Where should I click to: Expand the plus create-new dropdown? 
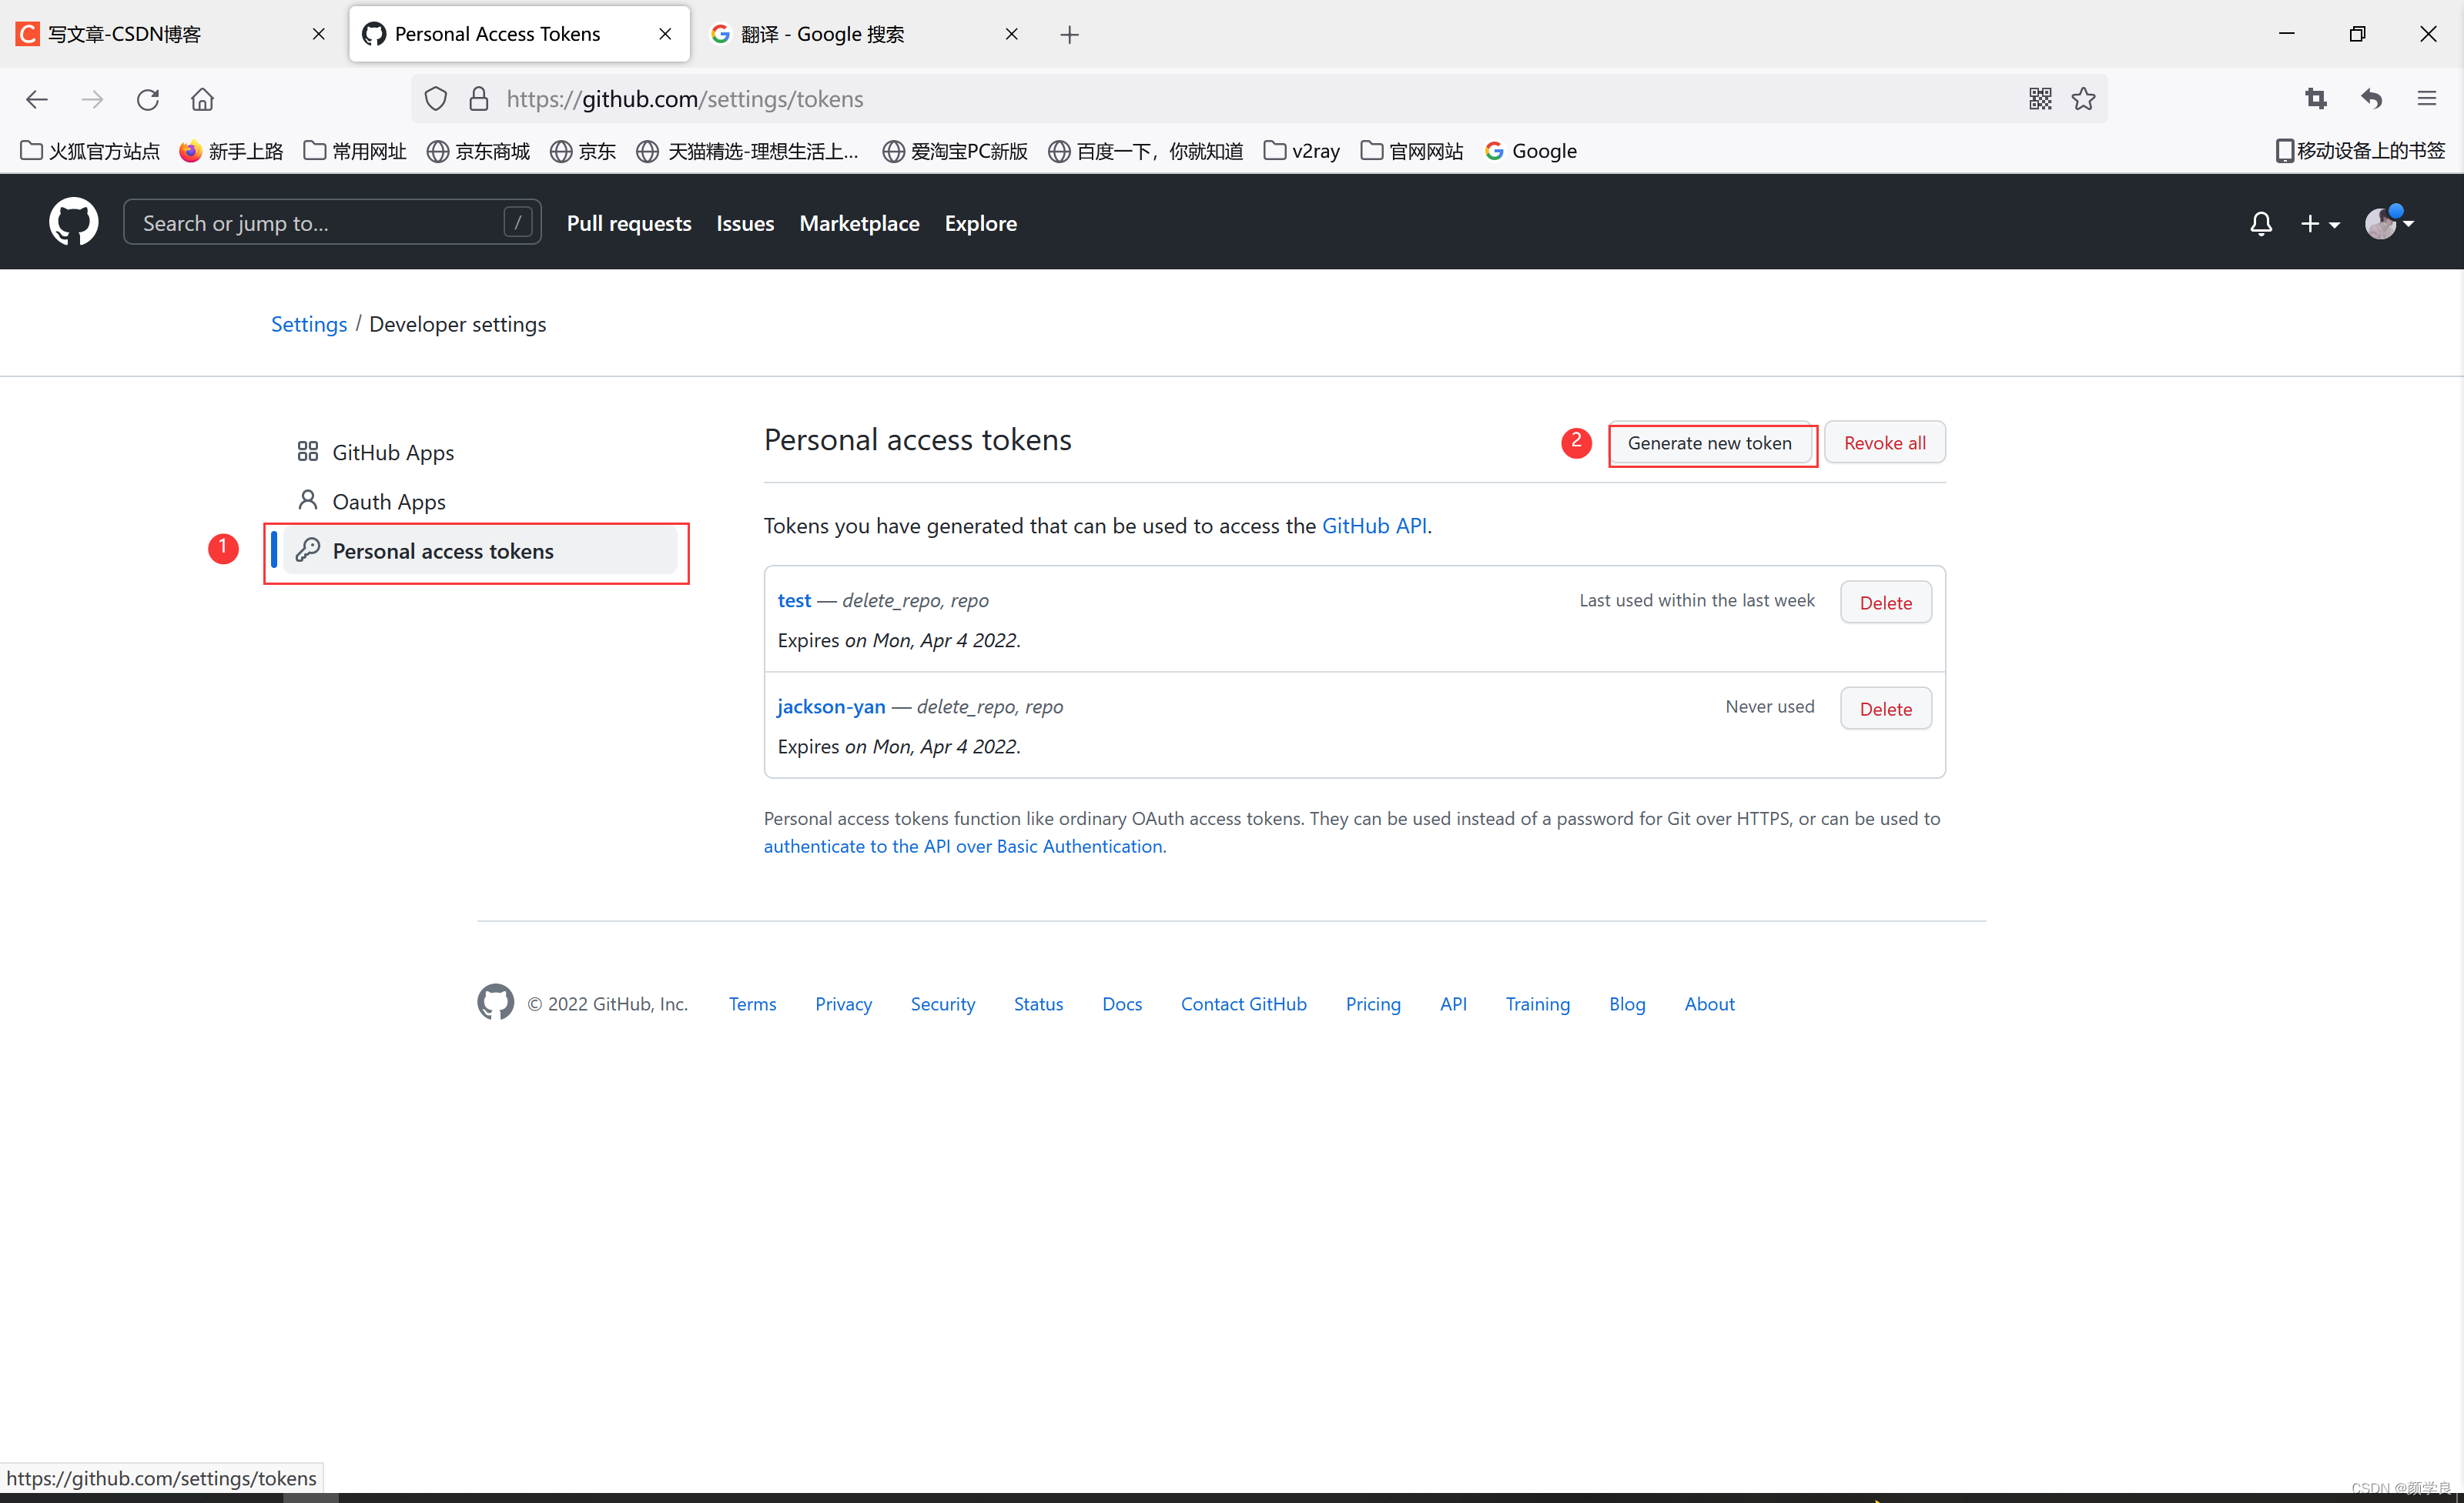point(2319,224)
